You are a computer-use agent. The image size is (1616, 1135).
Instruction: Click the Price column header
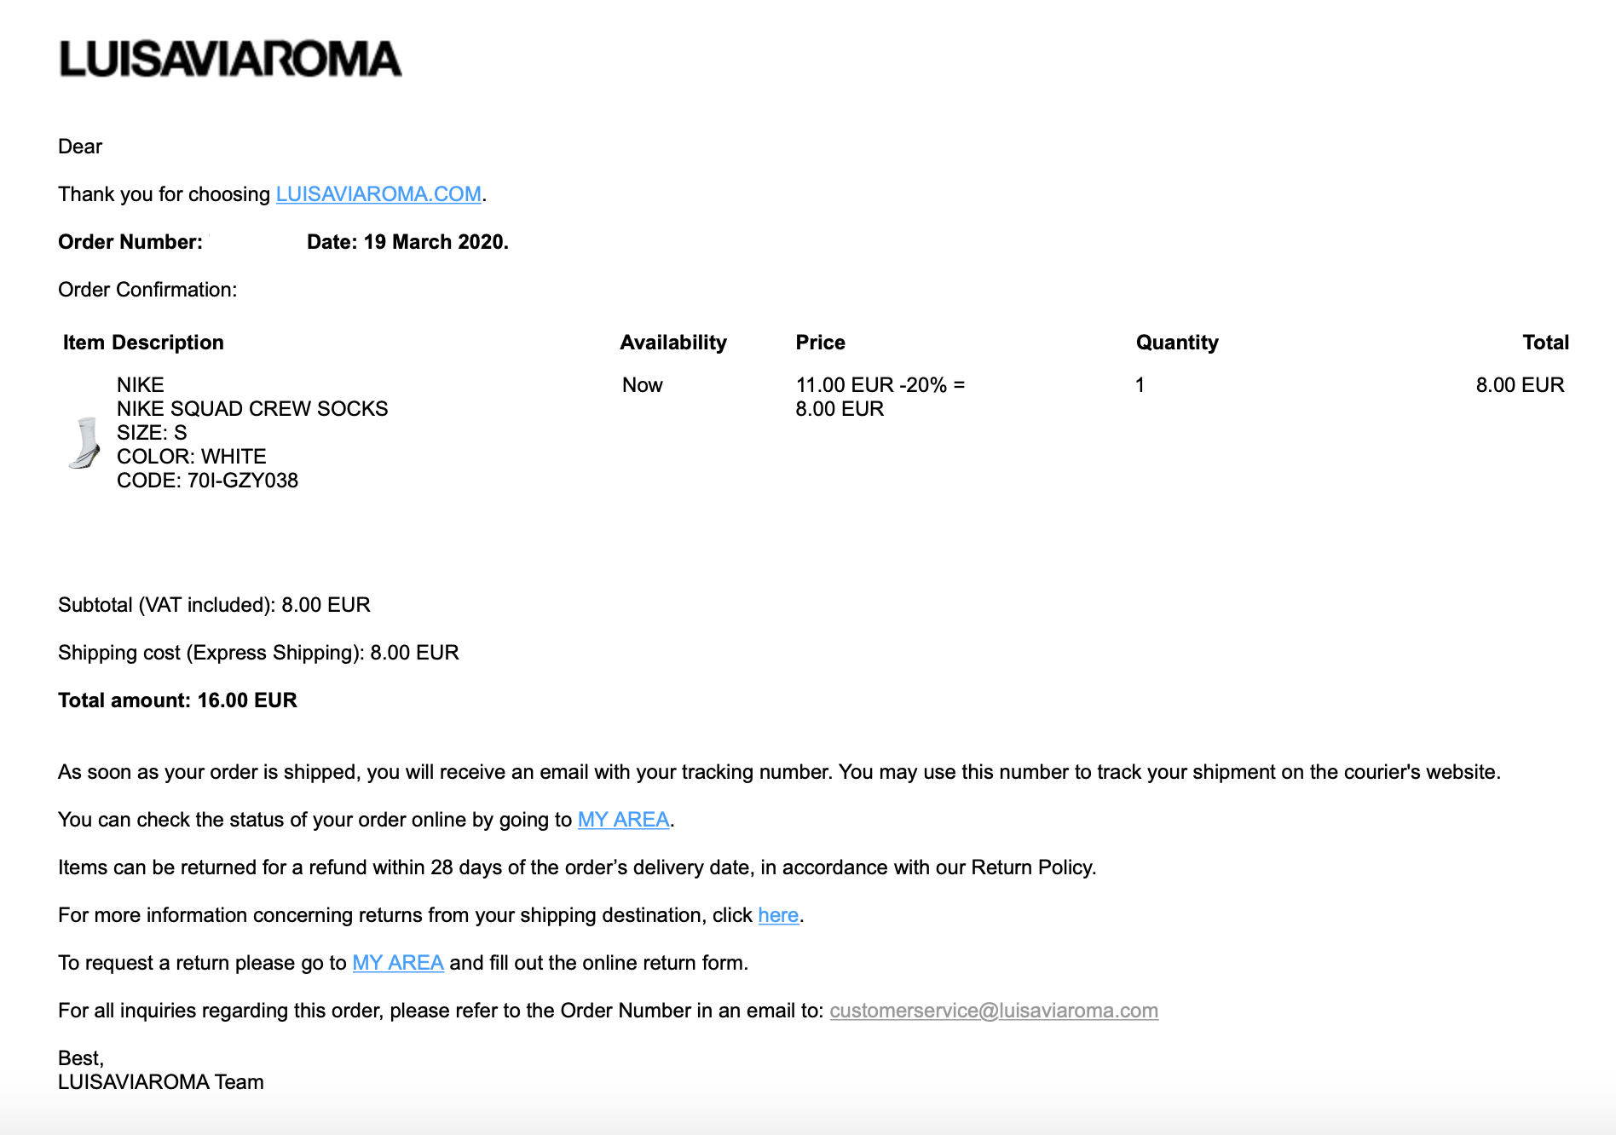820,343
